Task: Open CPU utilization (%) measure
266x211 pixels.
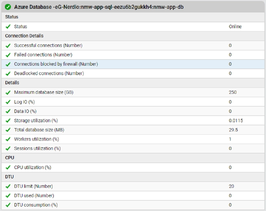Action: tap(33, 167)
